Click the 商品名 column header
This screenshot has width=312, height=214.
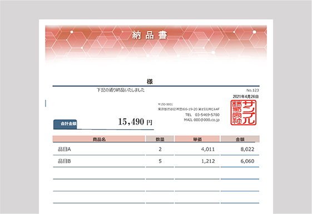[99, 139]
